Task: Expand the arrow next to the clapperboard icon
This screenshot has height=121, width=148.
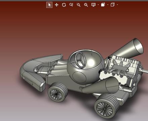Action: [x=108, y=5]
